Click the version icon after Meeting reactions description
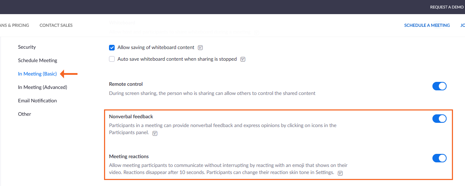Viewport: 465px width, 186px height. click(x=340, y=173)
